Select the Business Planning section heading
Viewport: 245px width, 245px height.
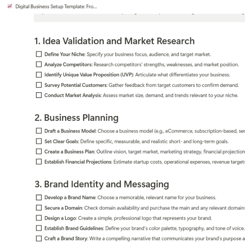pos(76,118)
